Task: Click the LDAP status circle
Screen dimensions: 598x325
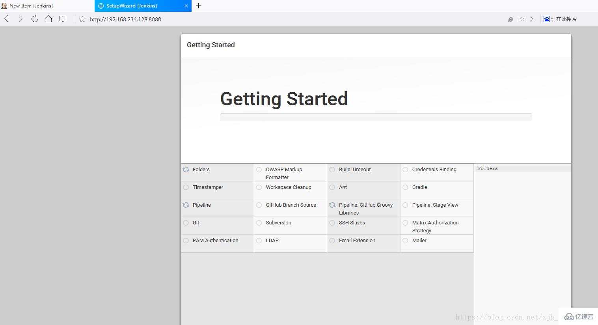Action: click(259, 241)
